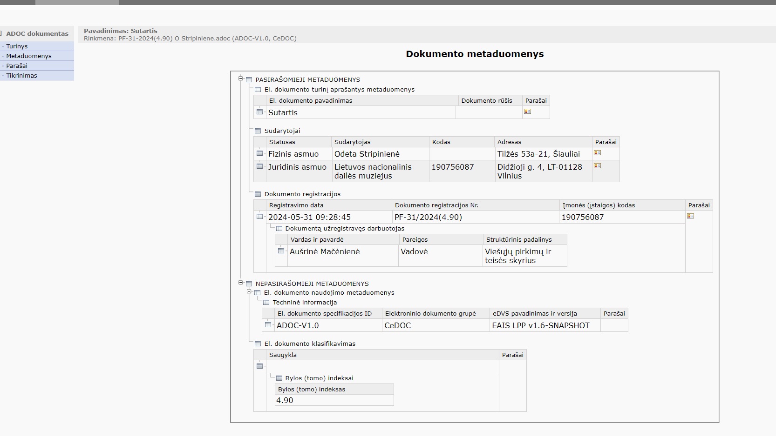
Task: Collapse the NEPASIRAŠOMIEJI METADUOMENYS tree node
Action: [241, 283]
